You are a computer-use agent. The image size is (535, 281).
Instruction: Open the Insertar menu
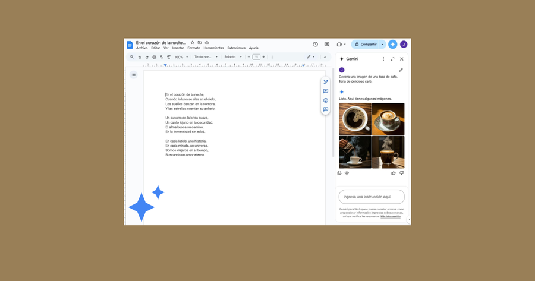click(x=178, y=48)
